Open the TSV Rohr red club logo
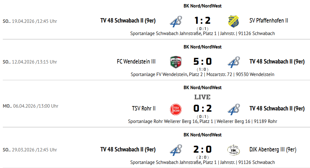 click(x=176, y=109)
